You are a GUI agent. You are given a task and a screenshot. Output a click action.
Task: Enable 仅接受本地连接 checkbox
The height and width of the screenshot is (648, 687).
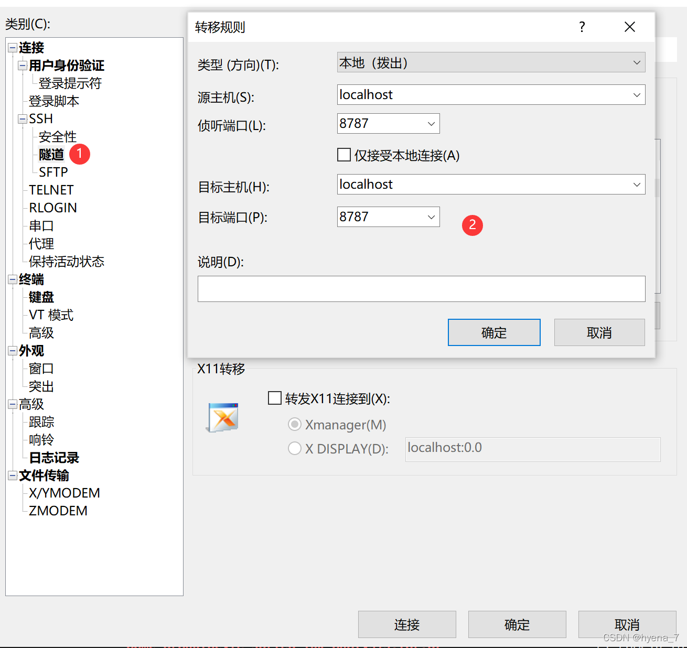coord(344,155)
